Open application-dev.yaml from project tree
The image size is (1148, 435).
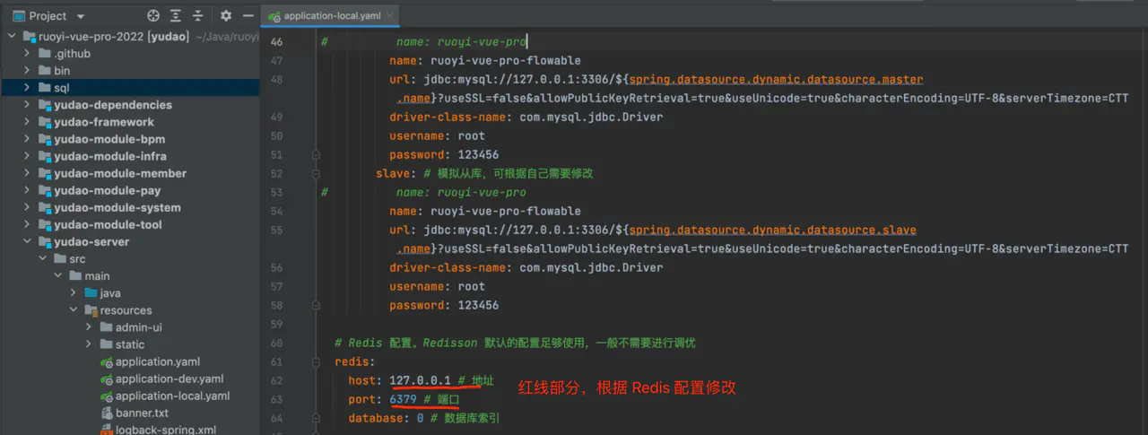pyautogui.click(x=169, y=378)
